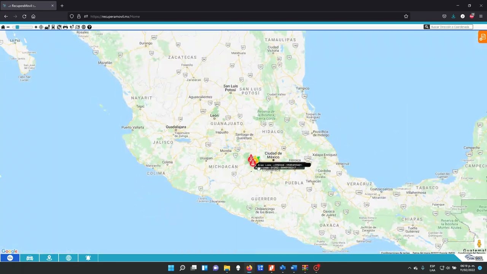The height and width of the screenshot is (274, 487).
Task: Open the car with marker tool
Action: (x=47, y=27)
